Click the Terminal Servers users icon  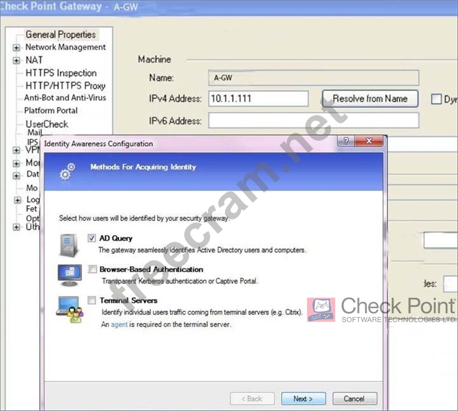point(70,309)
